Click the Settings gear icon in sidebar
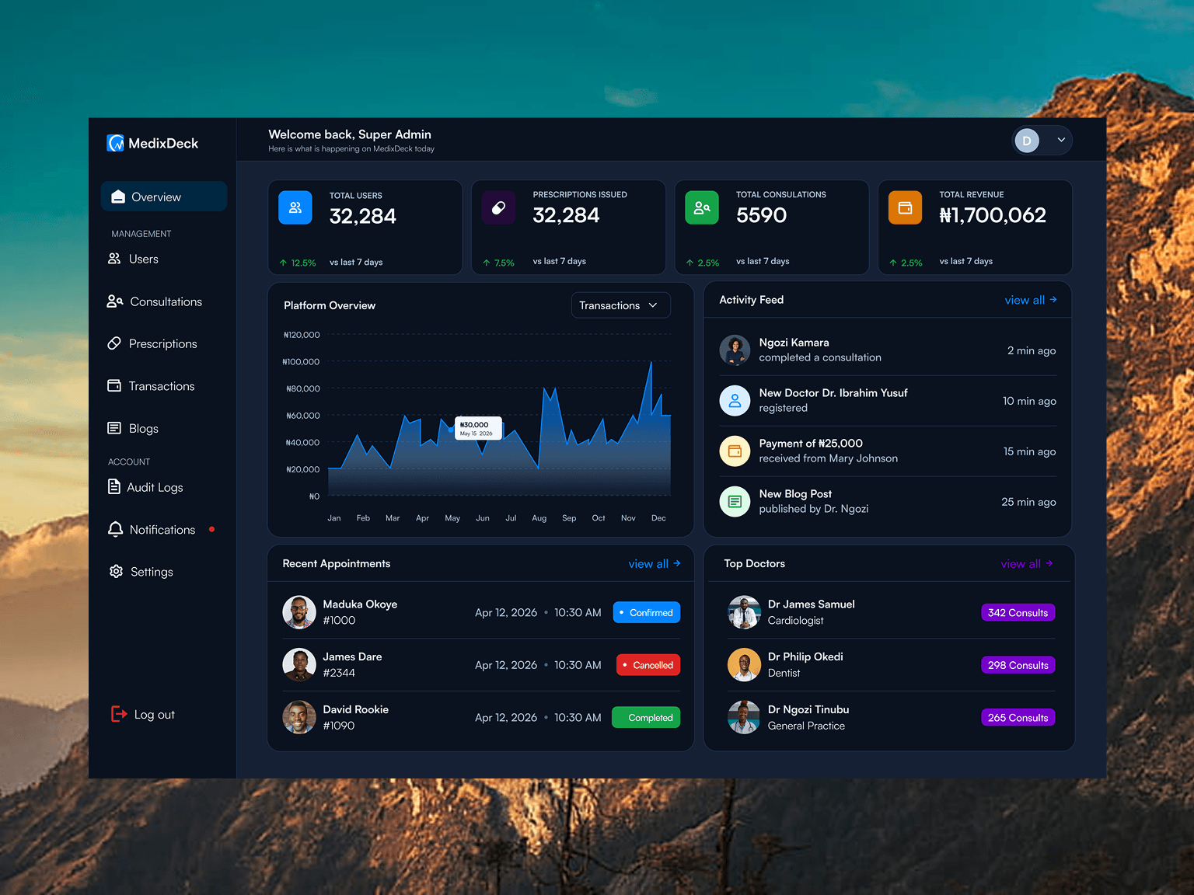This screenshot has height=895, width=1194. 116,572
